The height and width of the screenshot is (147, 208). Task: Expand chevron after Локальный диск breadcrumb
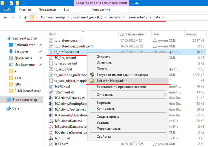tap(105, 17)
